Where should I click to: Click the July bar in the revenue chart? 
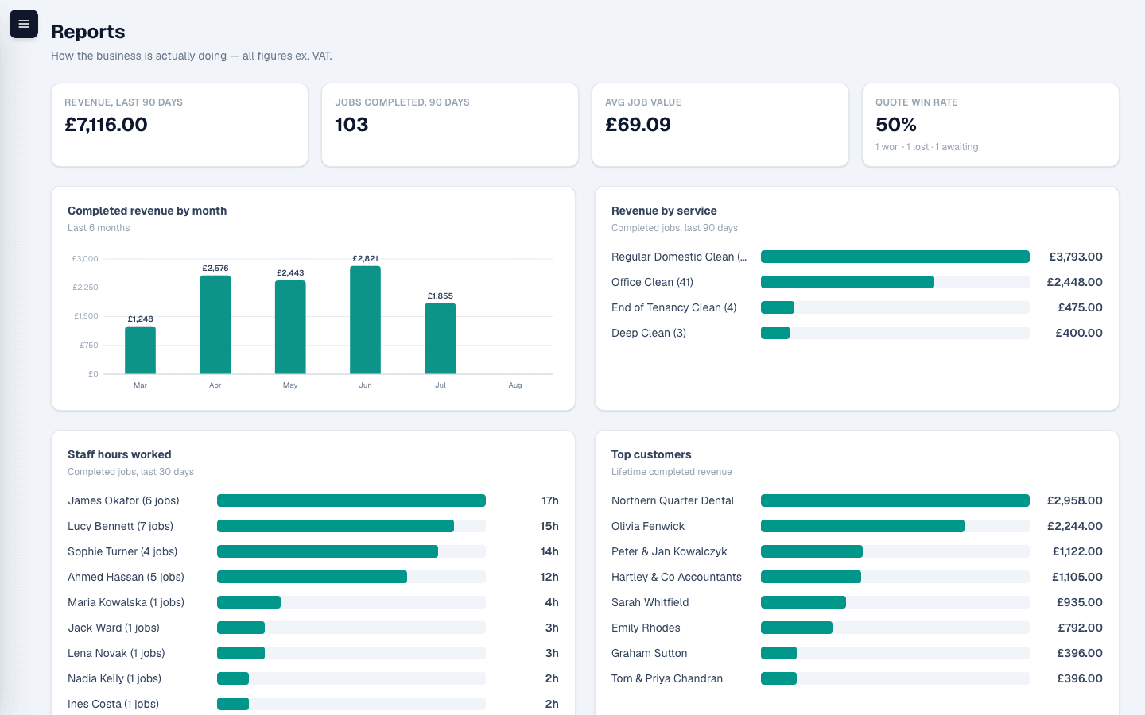tap(441, 338)
